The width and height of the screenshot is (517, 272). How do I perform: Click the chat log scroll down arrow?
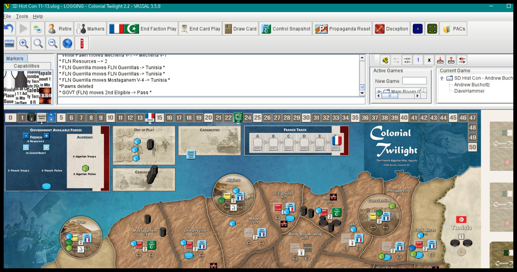tap(362, 93)
